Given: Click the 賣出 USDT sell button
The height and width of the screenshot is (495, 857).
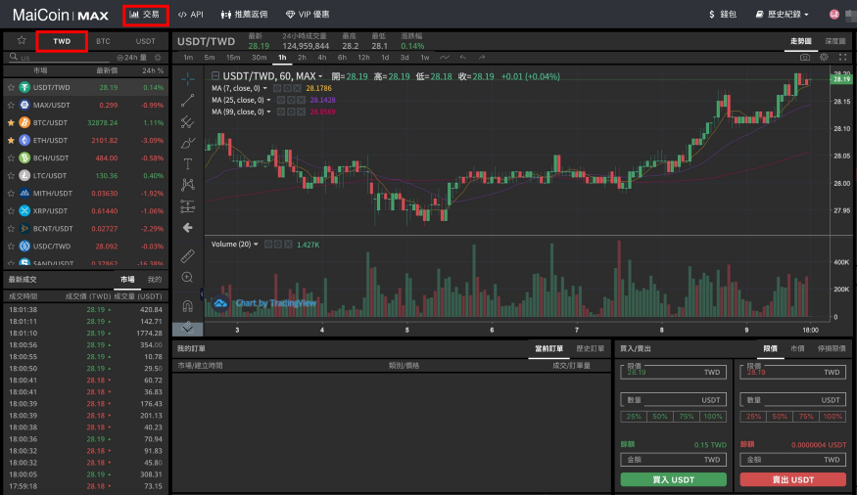Looking at the screenshot, I should 793,479.
